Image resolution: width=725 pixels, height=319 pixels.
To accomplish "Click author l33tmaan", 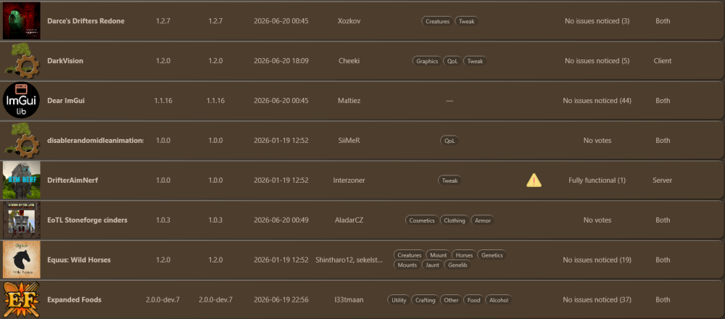I will [x=349, y=299].
